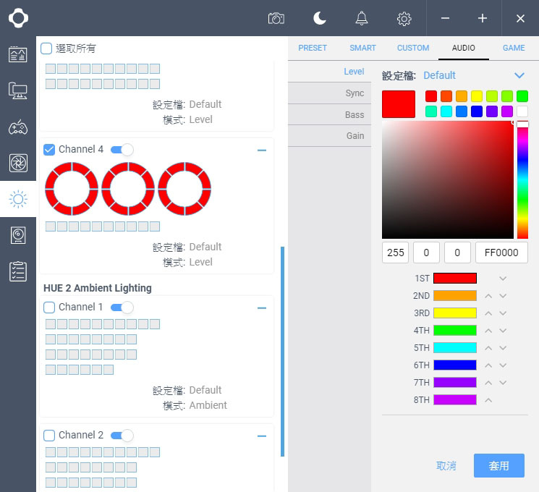
Task: Click the HUE 2 Ambient Lighting heading
Action: coord(97,288)
